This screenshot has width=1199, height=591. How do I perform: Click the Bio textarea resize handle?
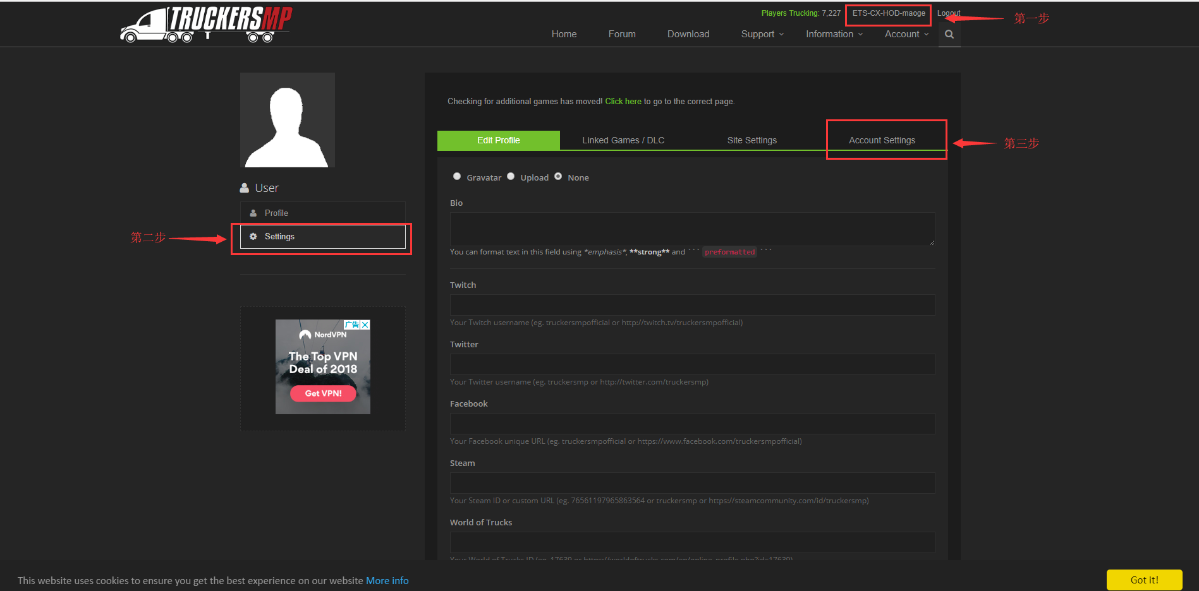click(x=932, y=242)
